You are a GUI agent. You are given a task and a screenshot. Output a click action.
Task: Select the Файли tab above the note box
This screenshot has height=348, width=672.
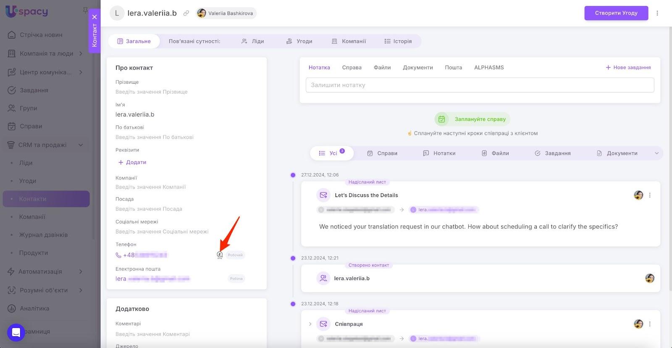tap(382, 68)
